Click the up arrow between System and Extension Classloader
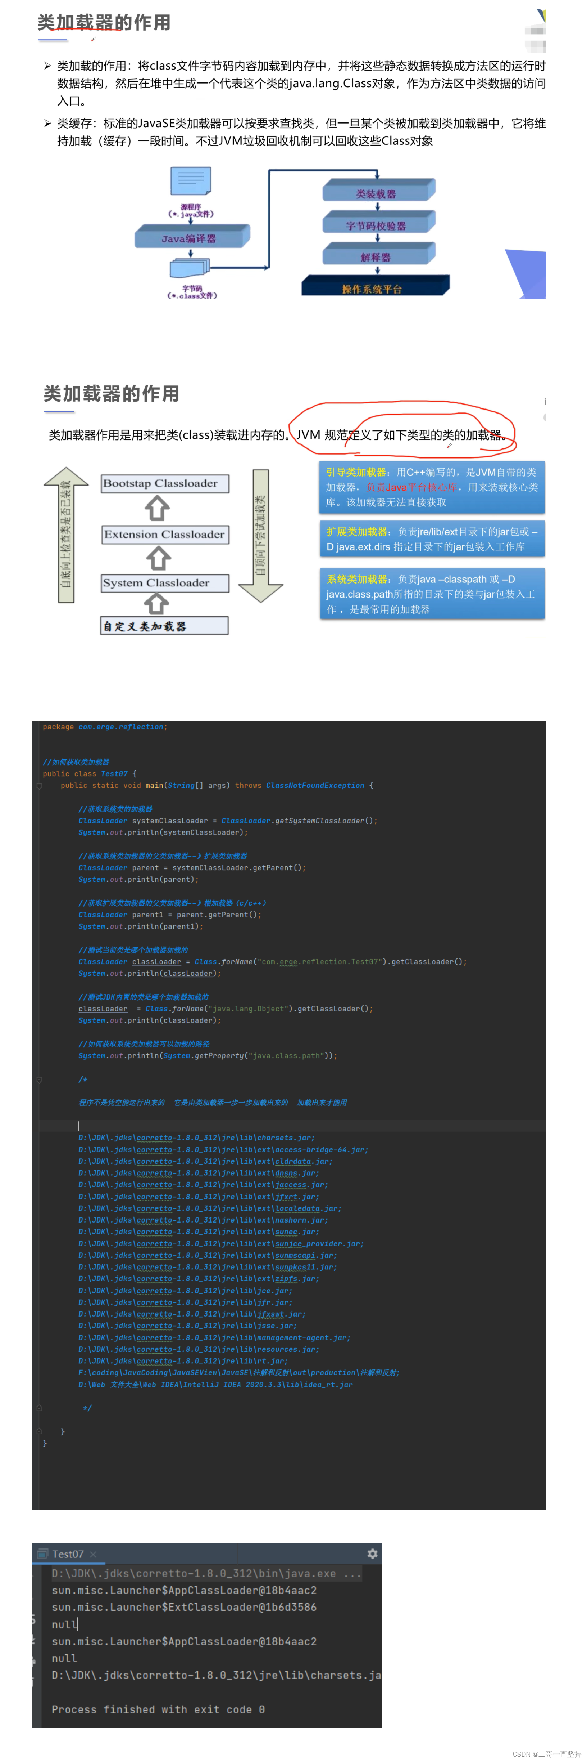This screenshot has height=1761, width=587. pyautogui.click(x=158, y=559)
